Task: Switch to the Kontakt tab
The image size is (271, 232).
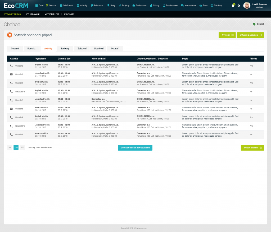Action: [x=31, y=49]
